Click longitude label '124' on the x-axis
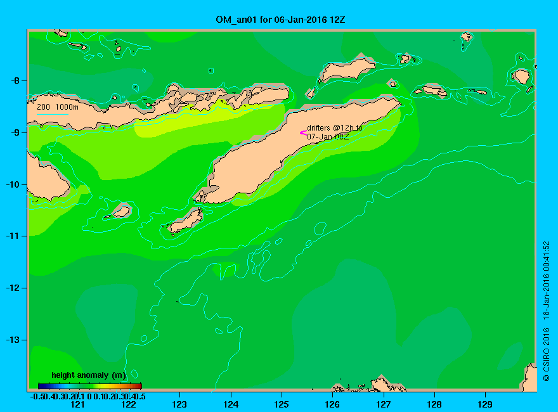Screen dimensions: 558x412 [231, 404]
